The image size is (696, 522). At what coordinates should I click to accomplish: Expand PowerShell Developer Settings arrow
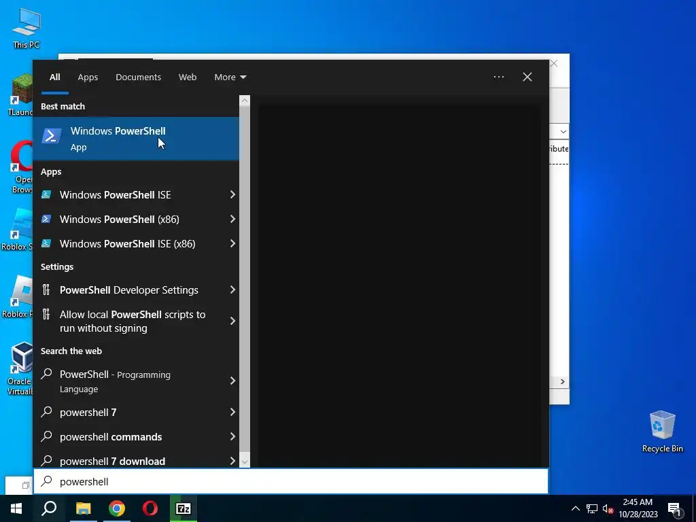pos(232,290)
